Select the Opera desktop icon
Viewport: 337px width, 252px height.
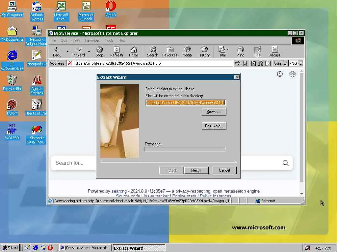tap(111, 9)
